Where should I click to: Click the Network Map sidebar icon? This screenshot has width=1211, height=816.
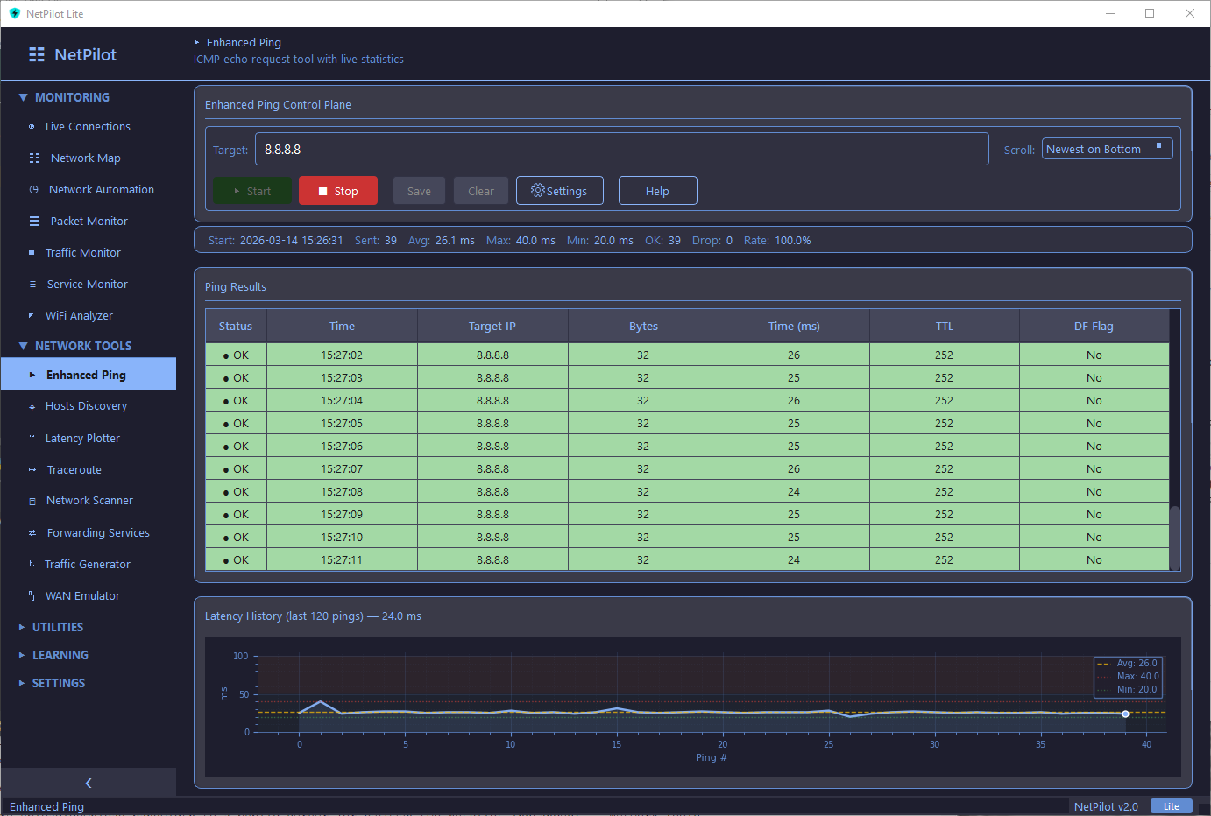34,158
